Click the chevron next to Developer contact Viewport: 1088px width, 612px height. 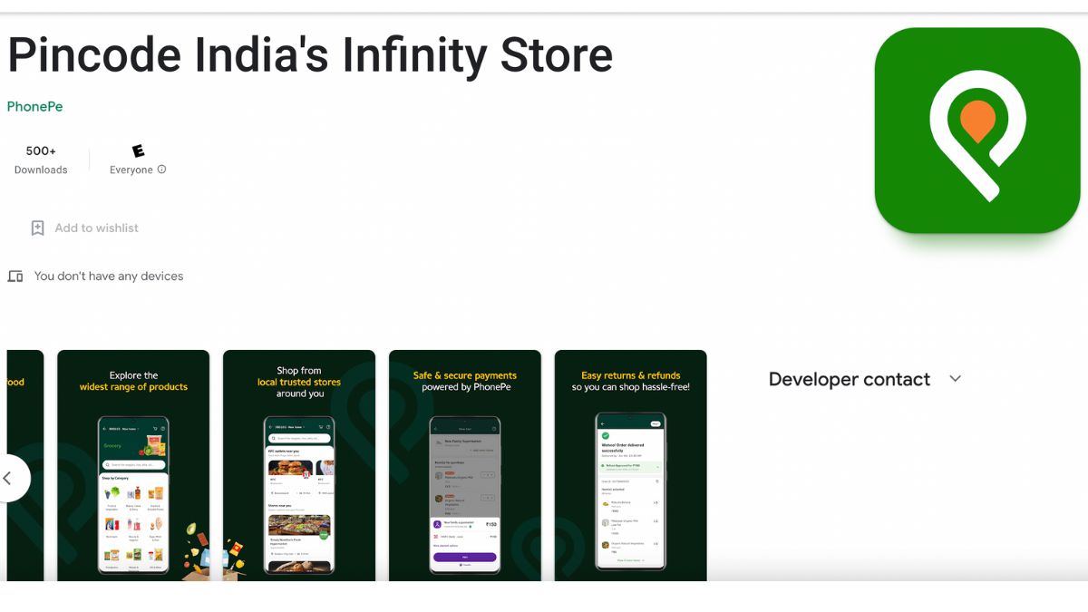955,379
